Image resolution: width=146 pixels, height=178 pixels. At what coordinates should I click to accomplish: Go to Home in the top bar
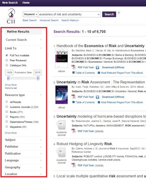(x=26, y=3)
